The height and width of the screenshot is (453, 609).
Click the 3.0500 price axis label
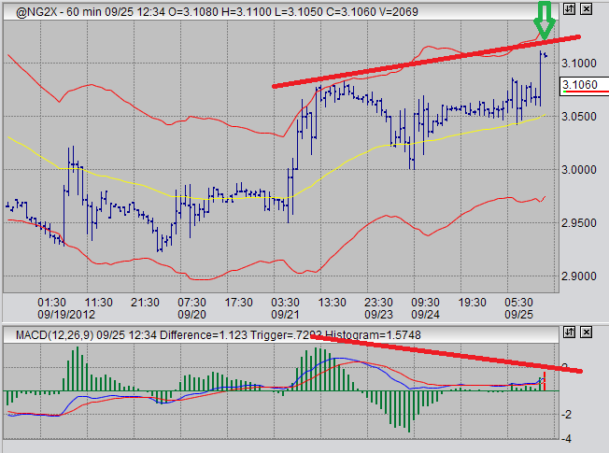(x=579, y=117)
